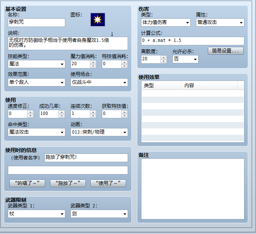This screenshot has width=256, height=234.
Task: Click the empty second message line field
Action: (x=68, y=170)
